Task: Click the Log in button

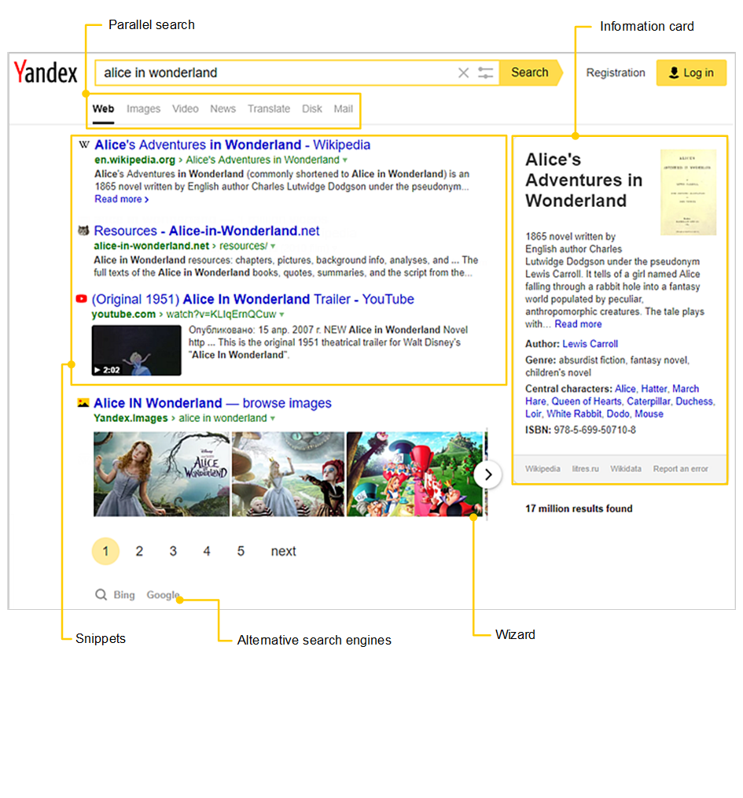Action: coord(691,72)
